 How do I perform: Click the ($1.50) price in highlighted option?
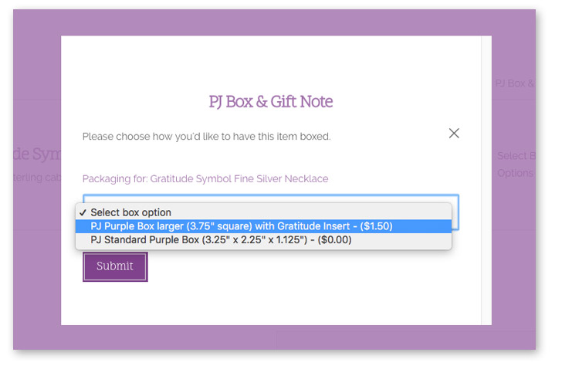[377, 226]
